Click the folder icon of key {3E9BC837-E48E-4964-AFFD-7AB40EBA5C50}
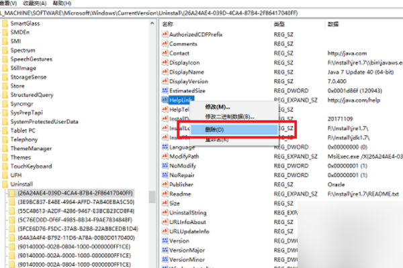Screen dimensions: 403x268 (x=12, y=202)
